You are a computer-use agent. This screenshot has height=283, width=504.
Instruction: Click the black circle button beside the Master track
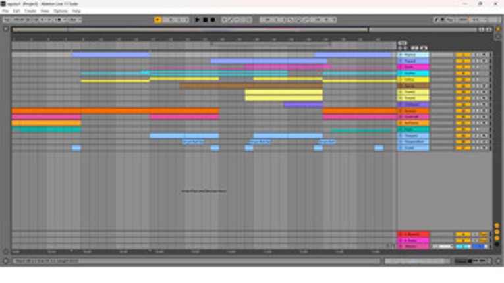pyautogui.click(x=497, y=244)
